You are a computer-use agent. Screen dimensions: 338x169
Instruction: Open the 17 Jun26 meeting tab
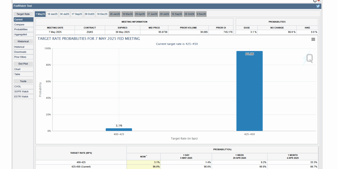(152, 14)
